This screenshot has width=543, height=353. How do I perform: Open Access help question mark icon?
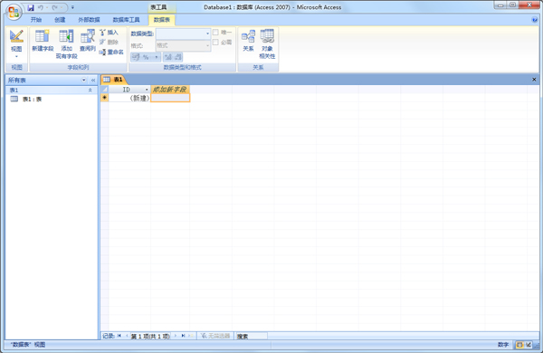535,20
